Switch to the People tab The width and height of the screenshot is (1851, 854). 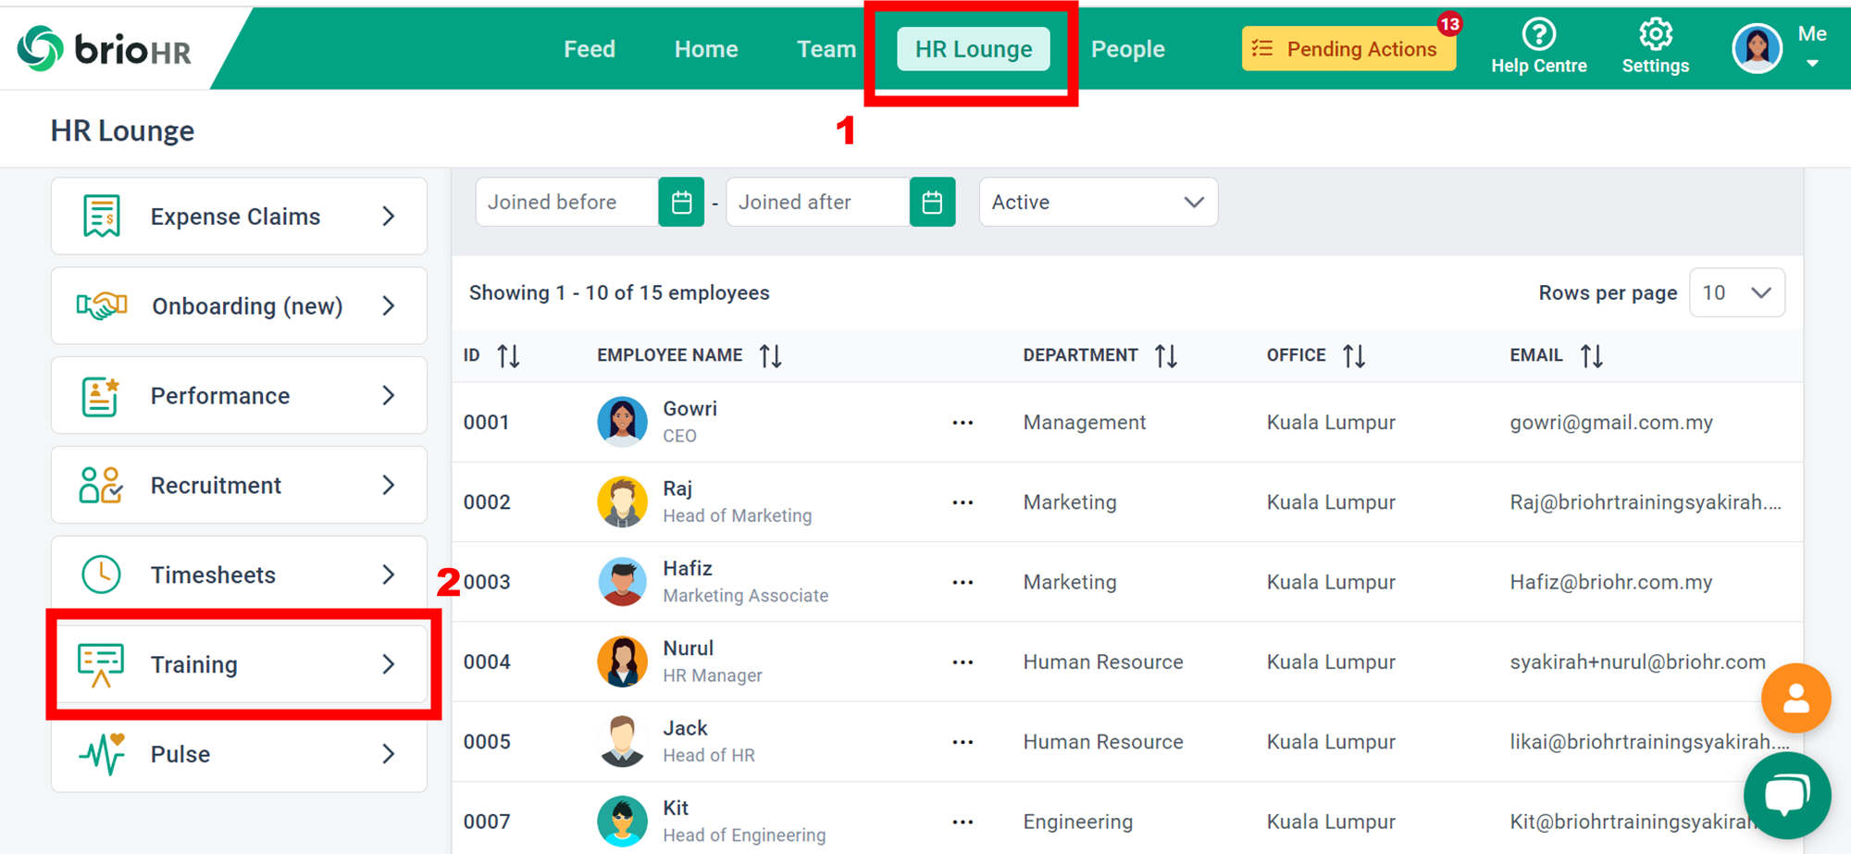(1128, 48)
